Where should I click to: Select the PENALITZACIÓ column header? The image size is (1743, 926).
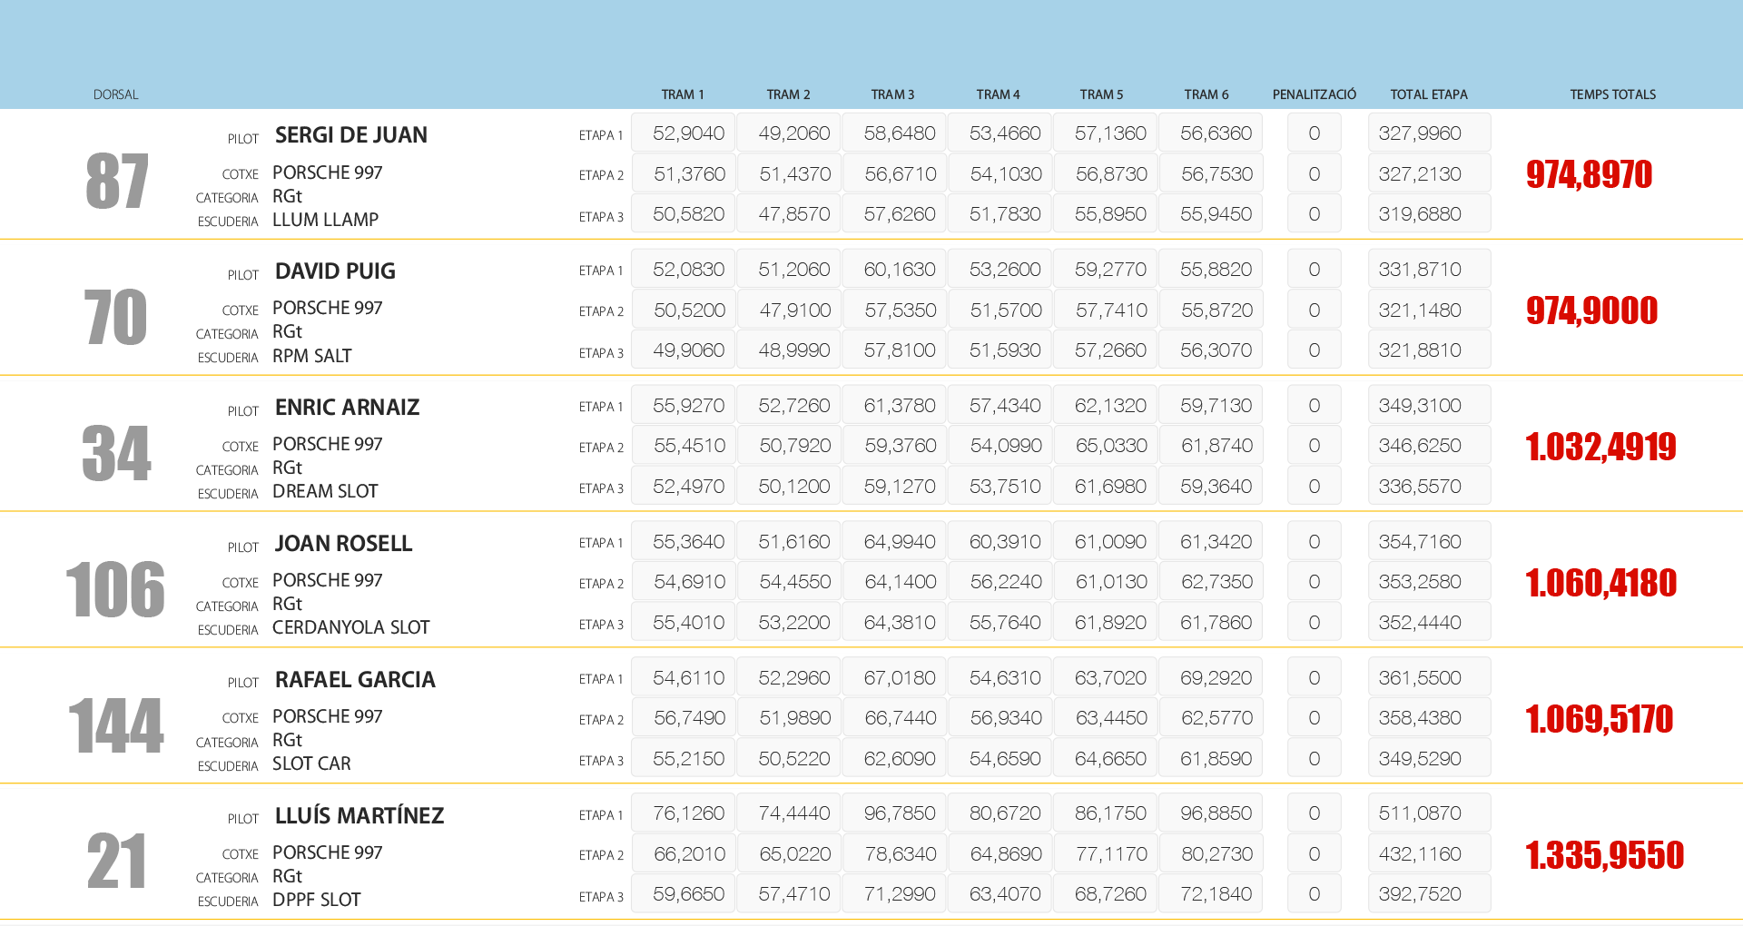coord(1314,94)
